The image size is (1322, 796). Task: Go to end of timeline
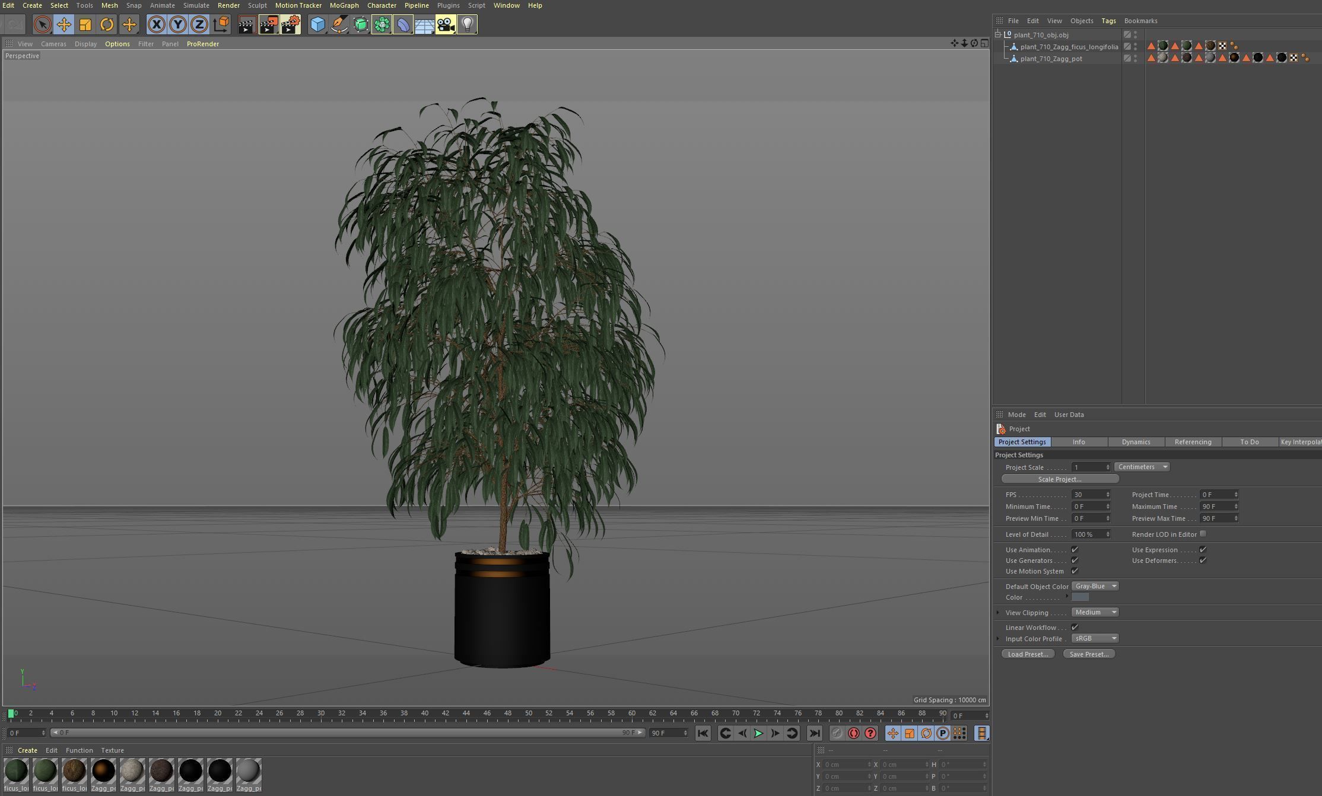pos(815,734)
